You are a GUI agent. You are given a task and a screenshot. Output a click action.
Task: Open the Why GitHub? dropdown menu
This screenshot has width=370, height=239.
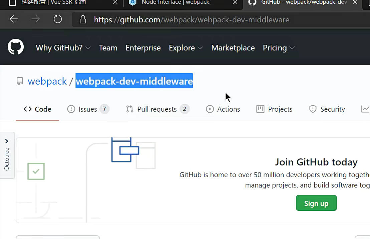point(63,48)
